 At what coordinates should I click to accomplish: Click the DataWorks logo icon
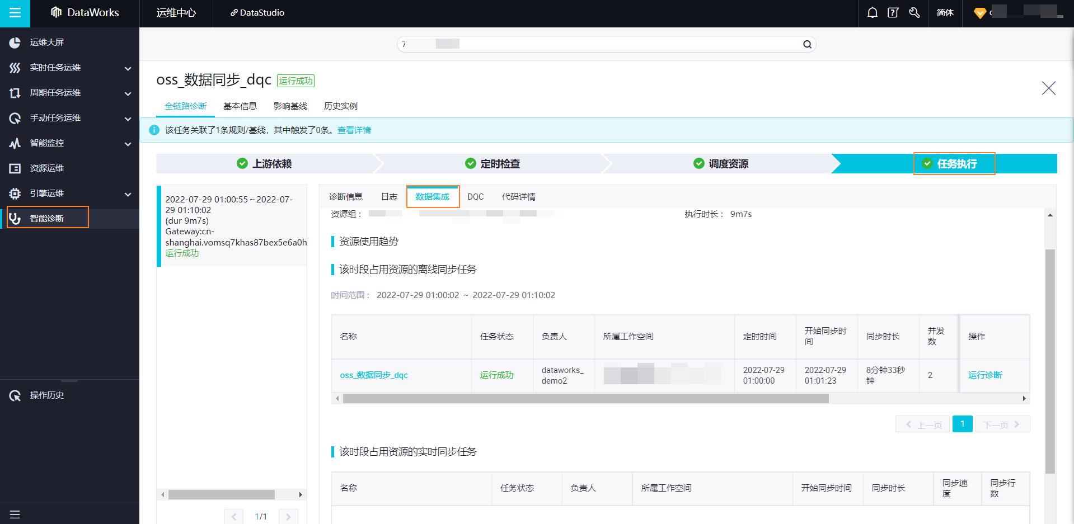click(x=56, y=12)
